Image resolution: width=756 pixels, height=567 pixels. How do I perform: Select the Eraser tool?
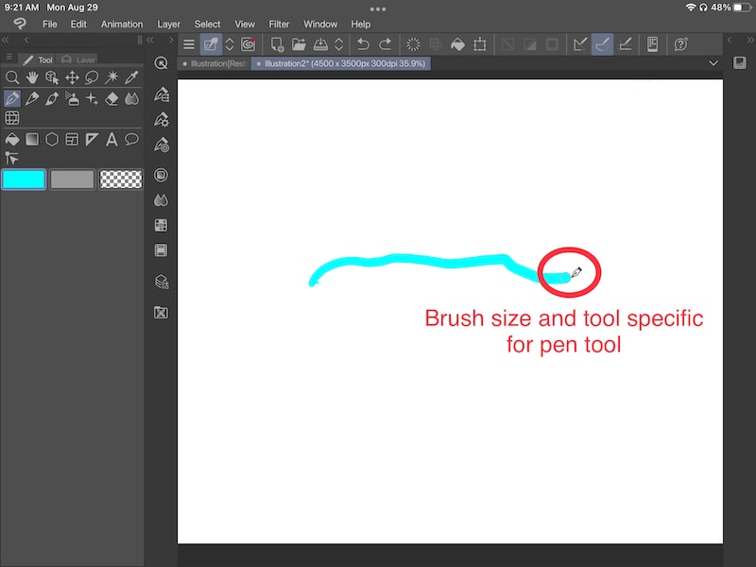click(113, 99)
